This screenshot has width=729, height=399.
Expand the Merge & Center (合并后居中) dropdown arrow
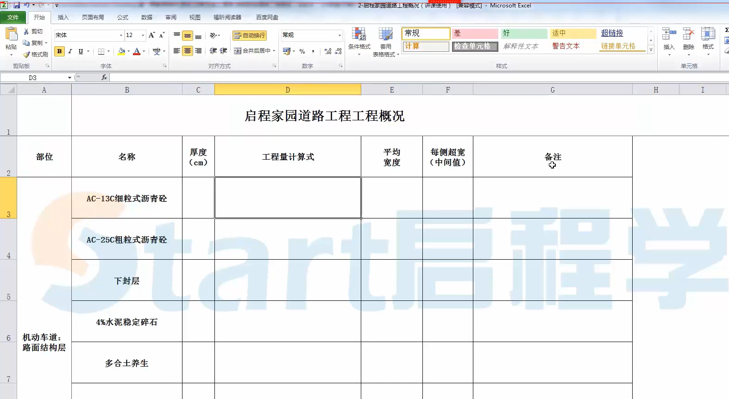click(274, 51)
